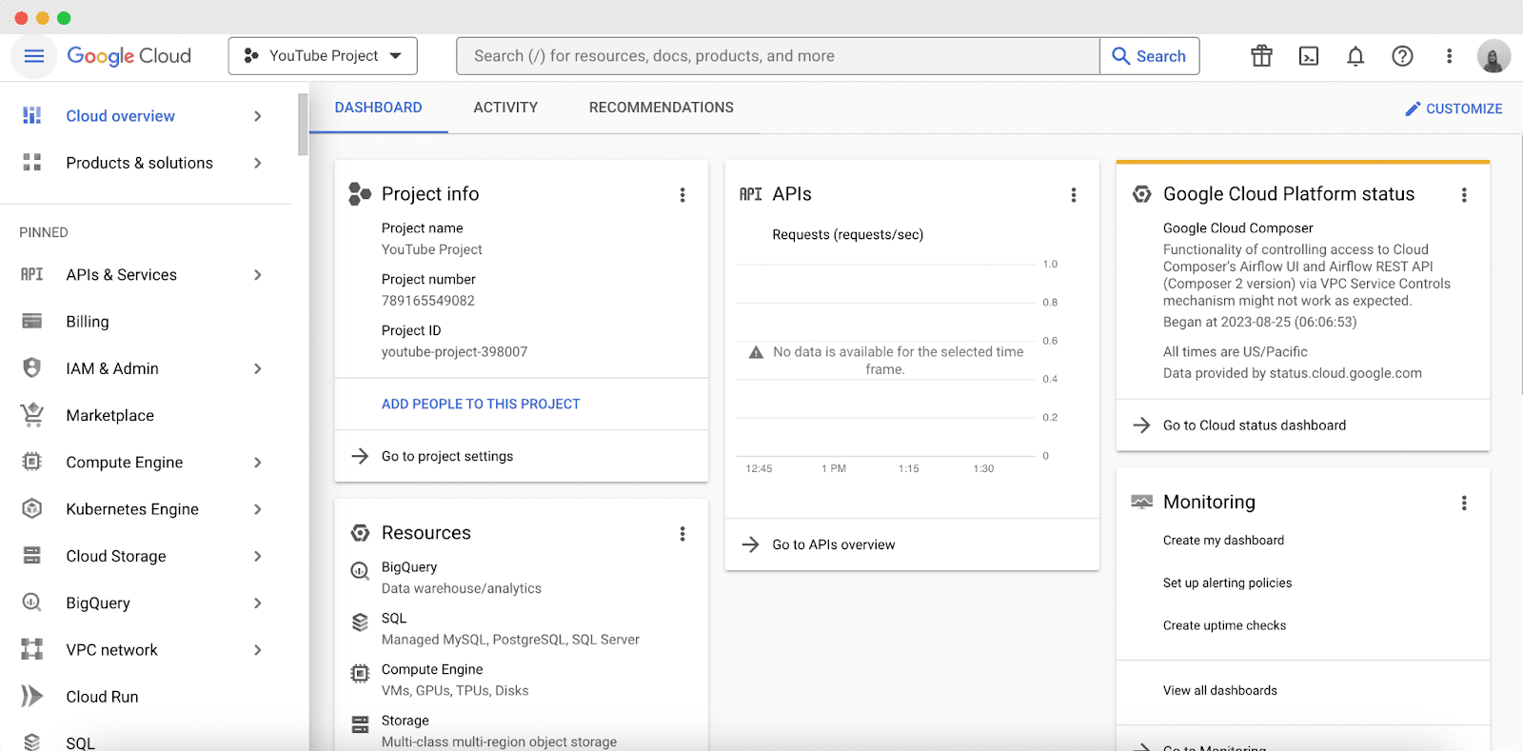This screenshot has height=751, width=1523.
Task: Expand VPC network submenu arrow
Action: pos(258,650)
